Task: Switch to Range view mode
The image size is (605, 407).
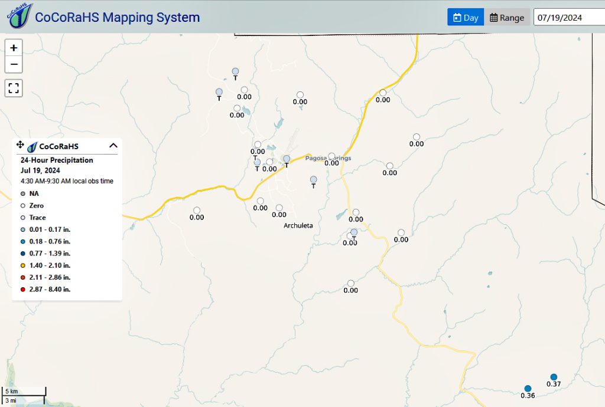Action: tap(507, 17)
